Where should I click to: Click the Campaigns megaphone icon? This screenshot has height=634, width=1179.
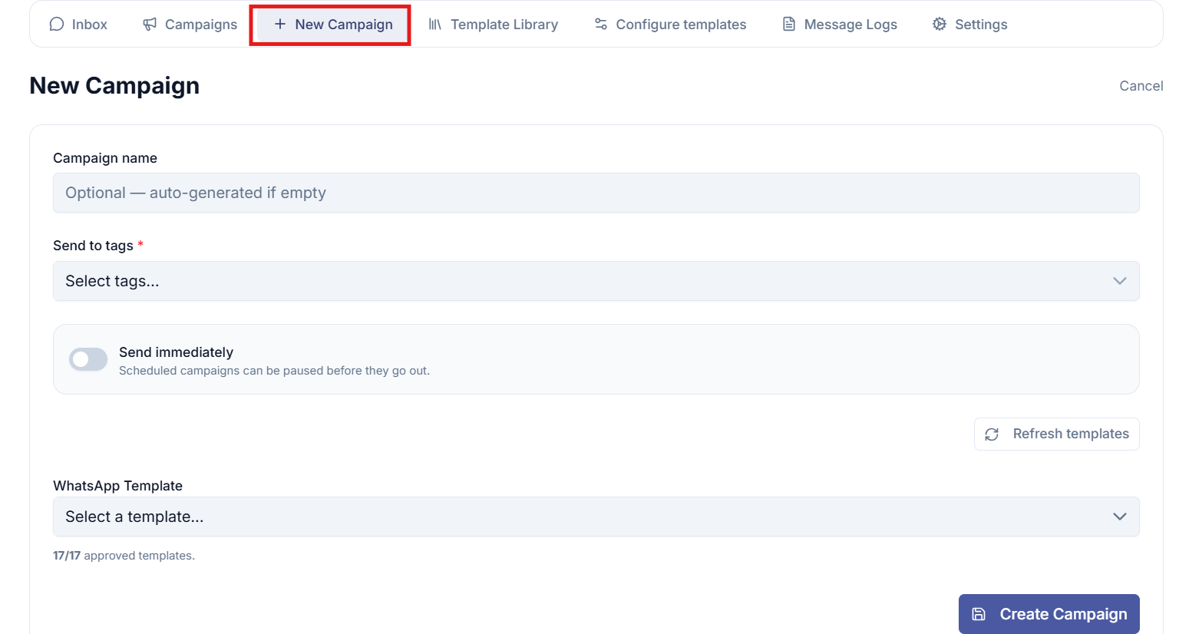pyautogui.click(x=150, y=24)
